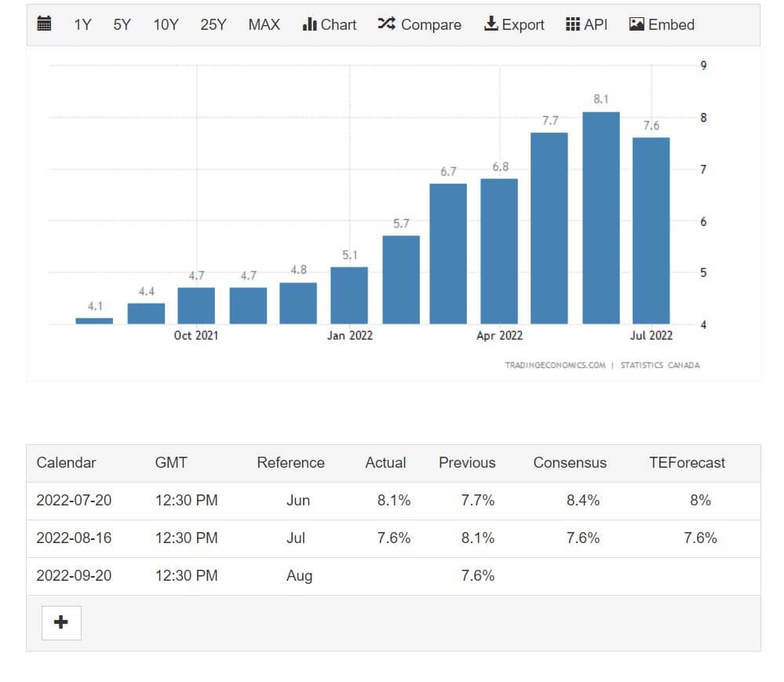Select the 1Y time range
The width and height of the screenshot is (784, 682).
[82, 24]
